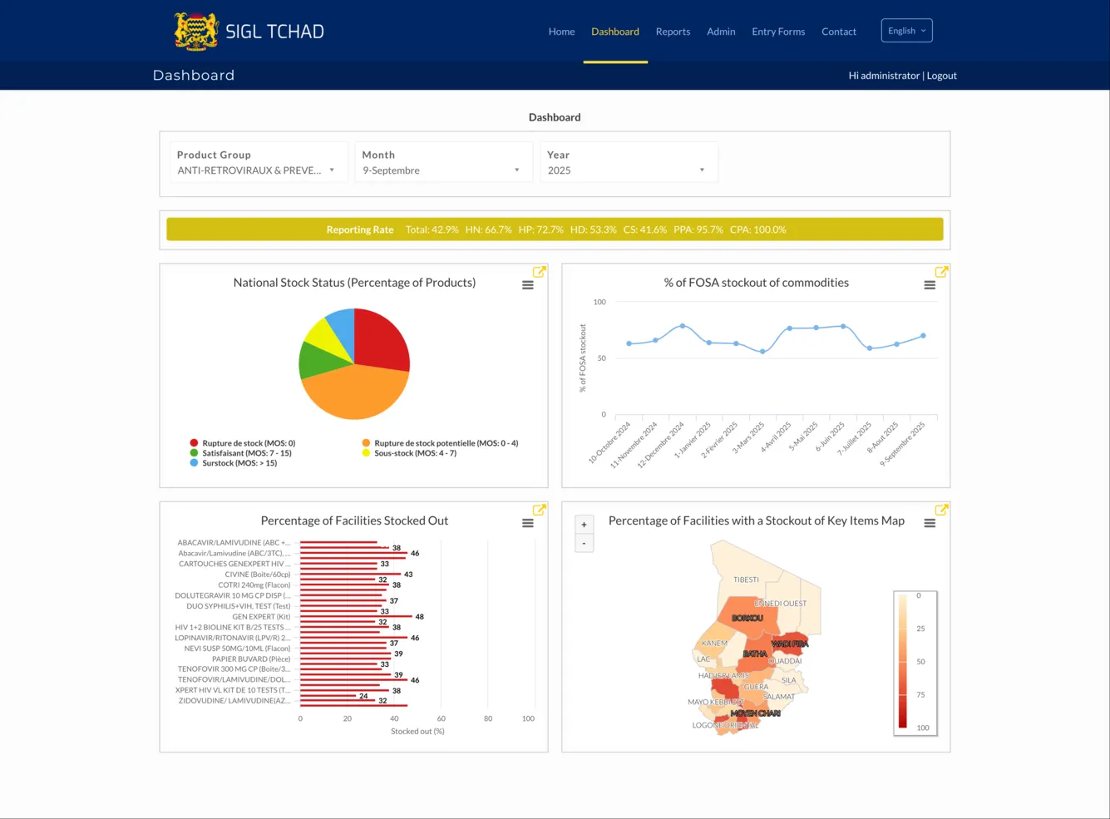
Task: Open the Percentage of Facilities Stocked Out menu
Action: 527,522
